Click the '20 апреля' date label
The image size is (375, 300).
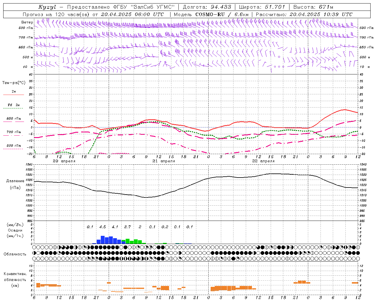[x=64, y=161]
